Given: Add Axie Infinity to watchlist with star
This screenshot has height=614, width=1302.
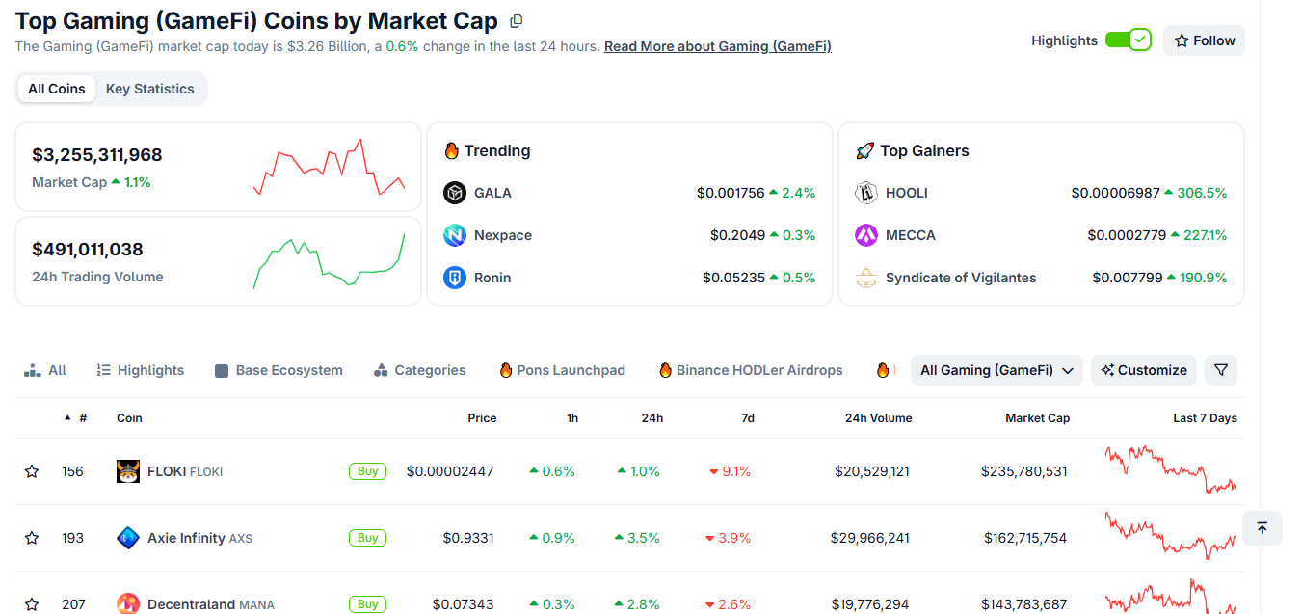Looking at the screenshot, I should coord(32,538).
